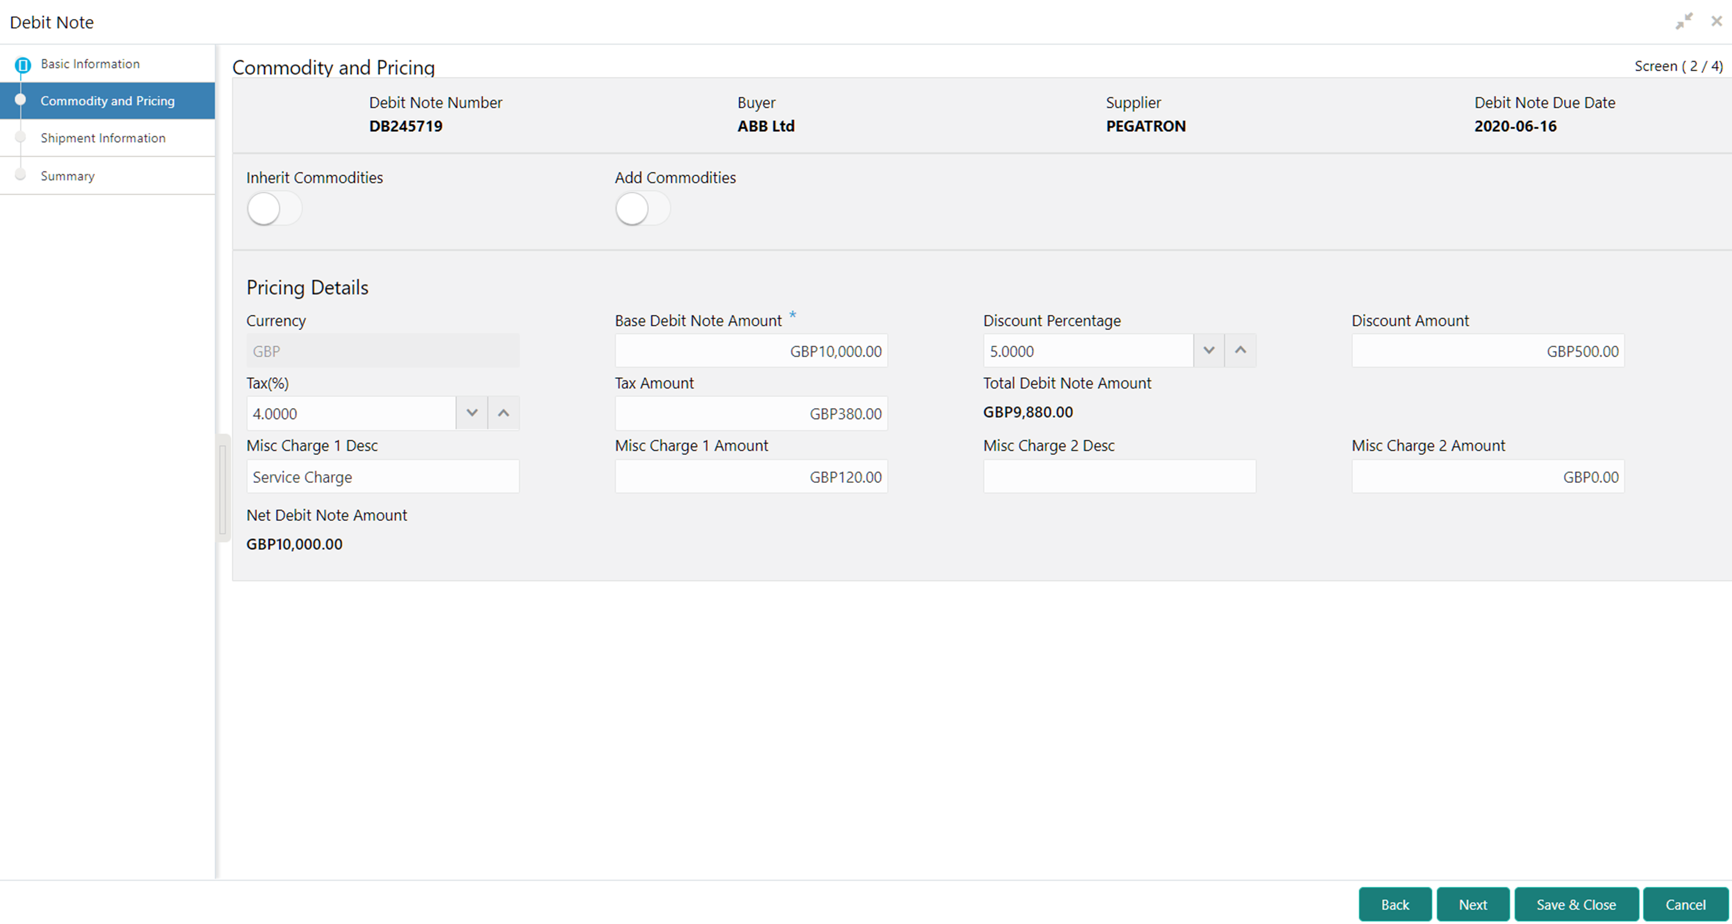Toggle Inherit Commodities switch
1732x924 pixels.
[273, 208]
